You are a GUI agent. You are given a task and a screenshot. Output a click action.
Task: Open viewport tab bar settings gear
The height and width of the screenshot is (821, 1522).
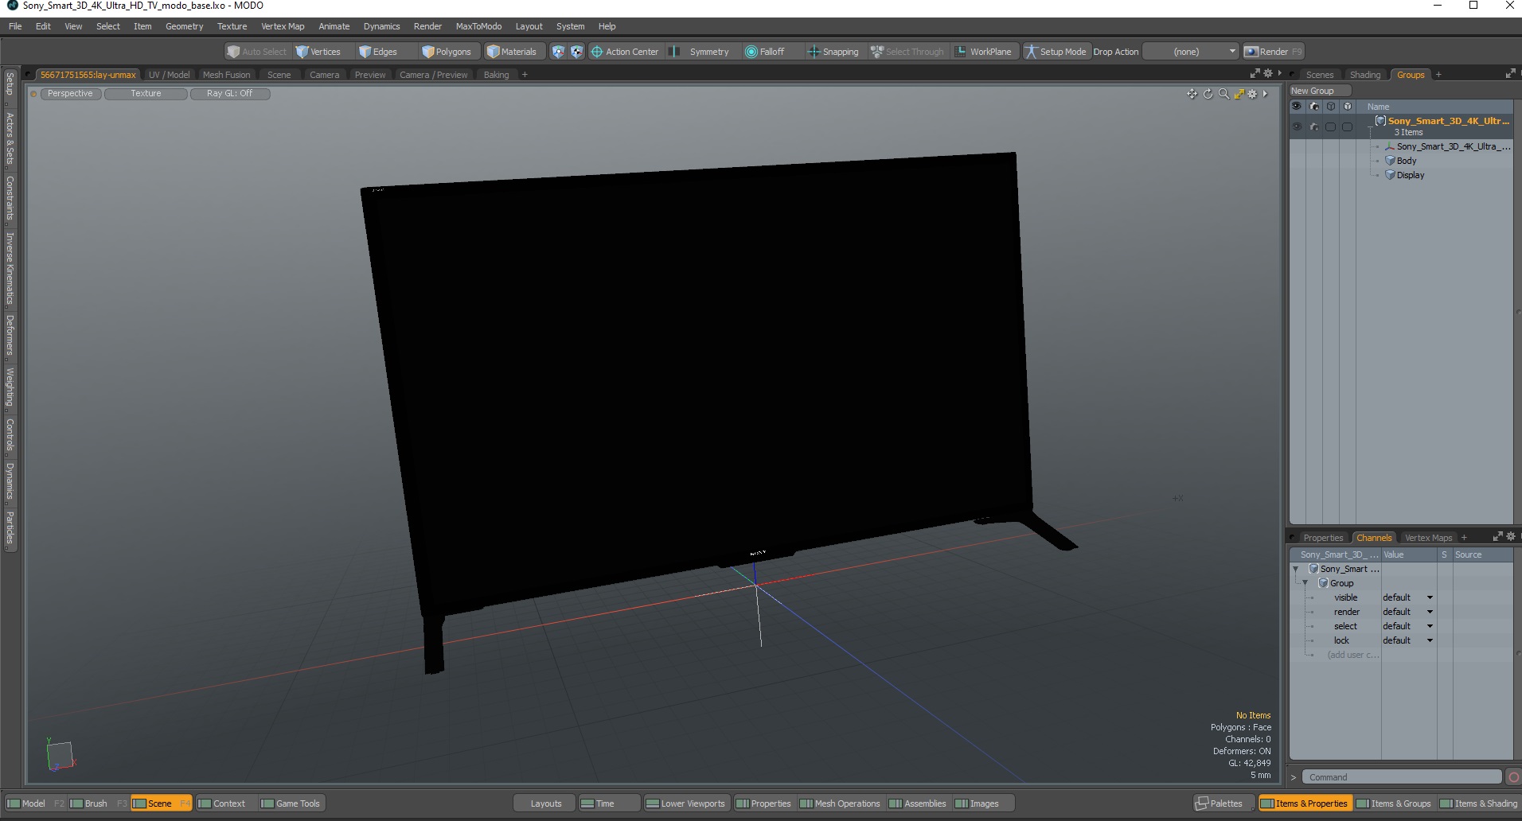point(1268,73)
